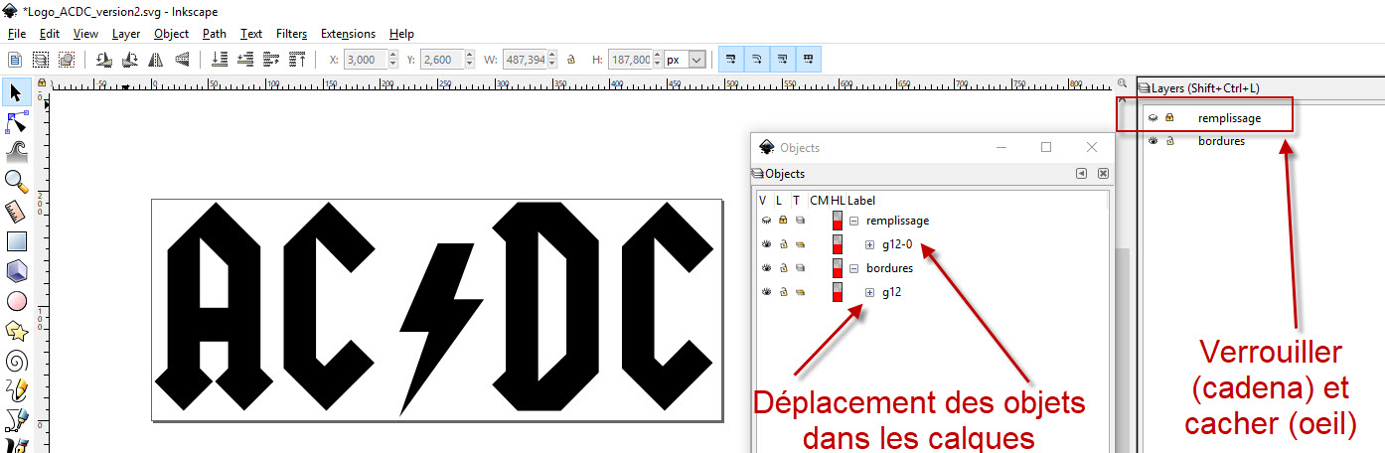Viewport: 1385px width, 453px height.
Task: Select the Tweak tool
Action: (16, 151)
